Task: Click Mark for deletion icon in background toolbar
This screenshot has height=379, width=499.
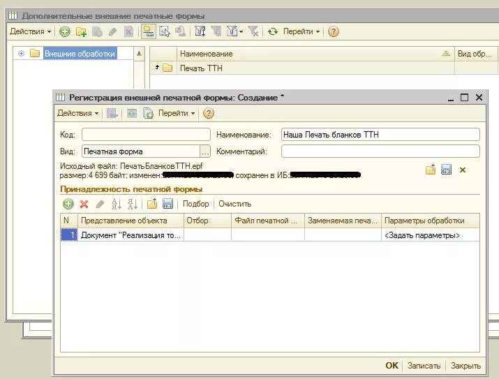Action: 128,31
